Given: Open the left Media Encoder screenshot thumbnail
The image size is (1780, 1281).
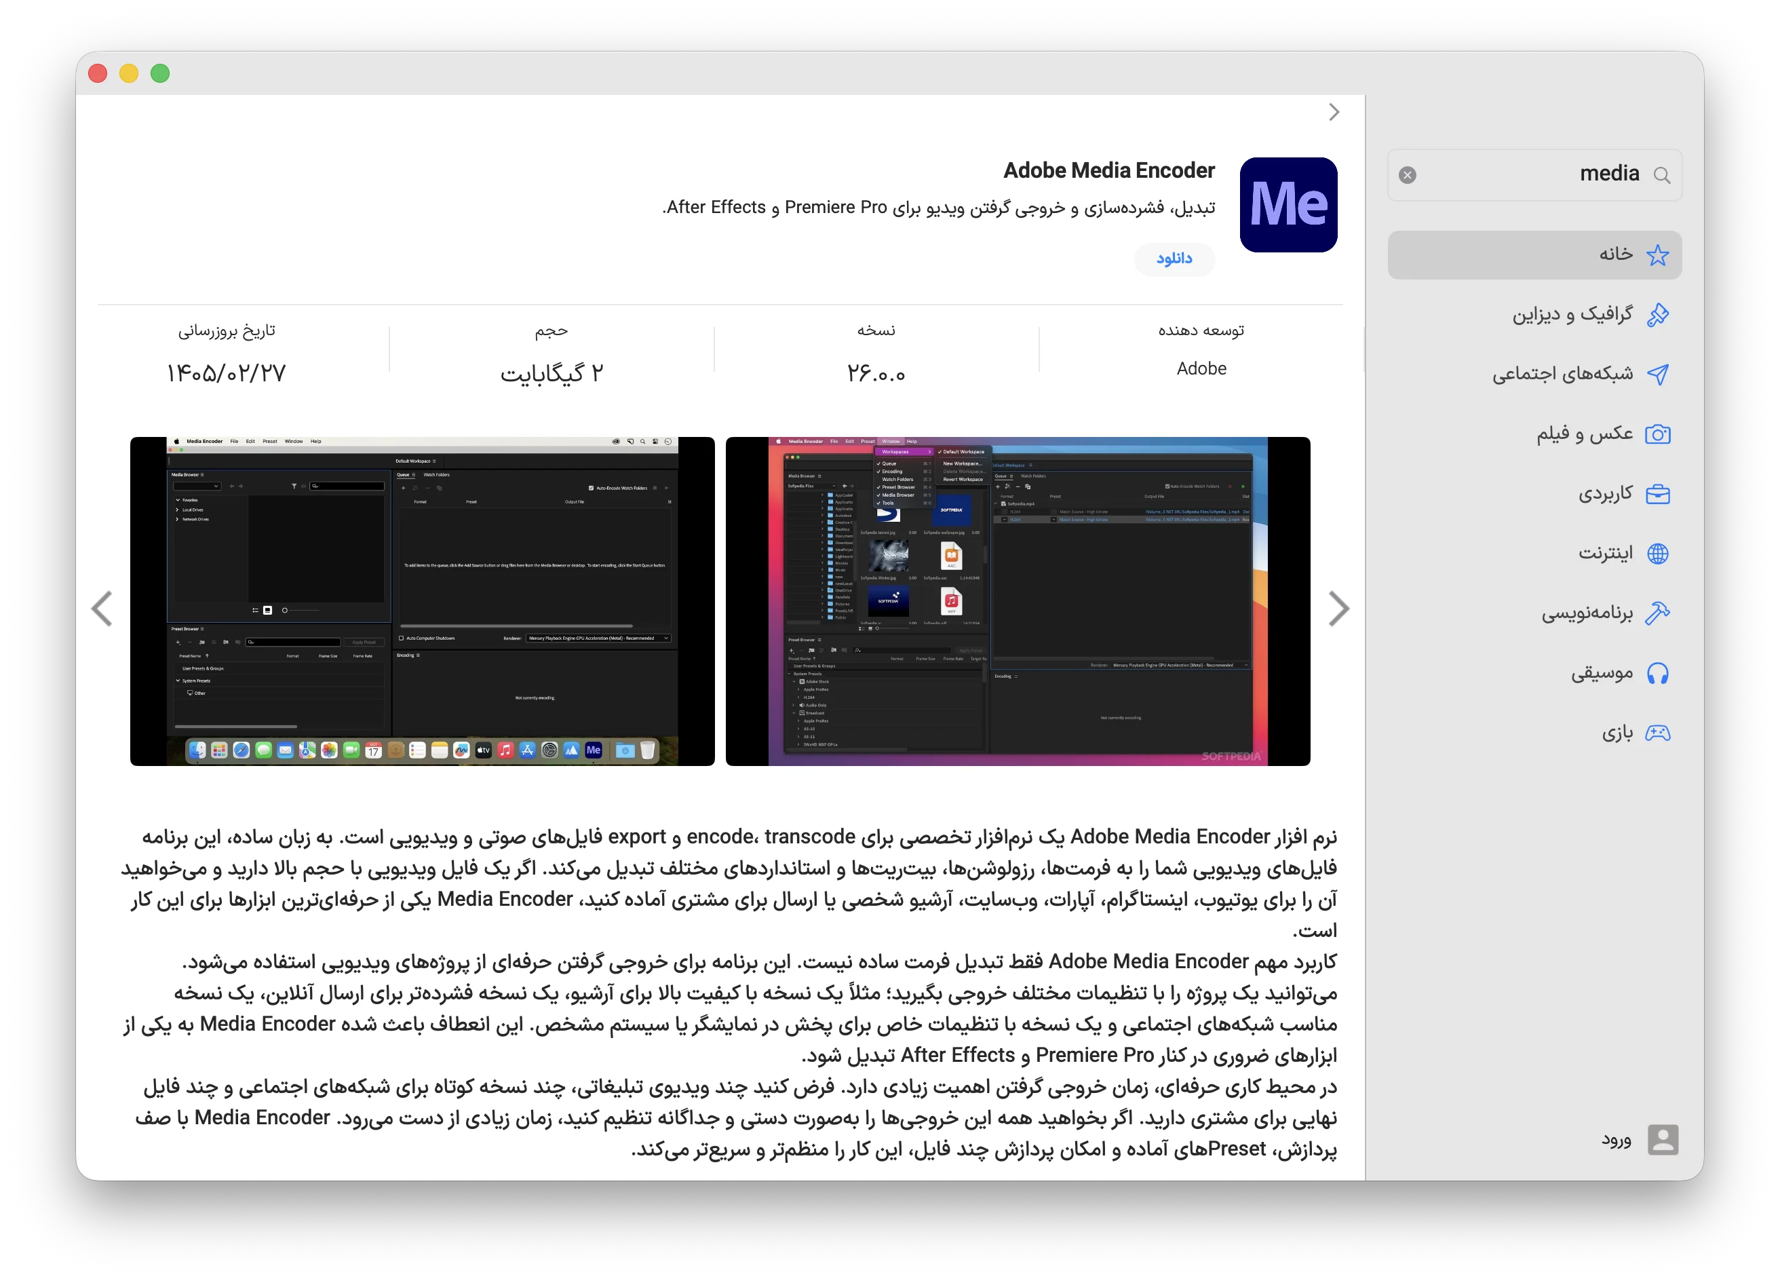Looking at the screenshot, I should 422,601.
